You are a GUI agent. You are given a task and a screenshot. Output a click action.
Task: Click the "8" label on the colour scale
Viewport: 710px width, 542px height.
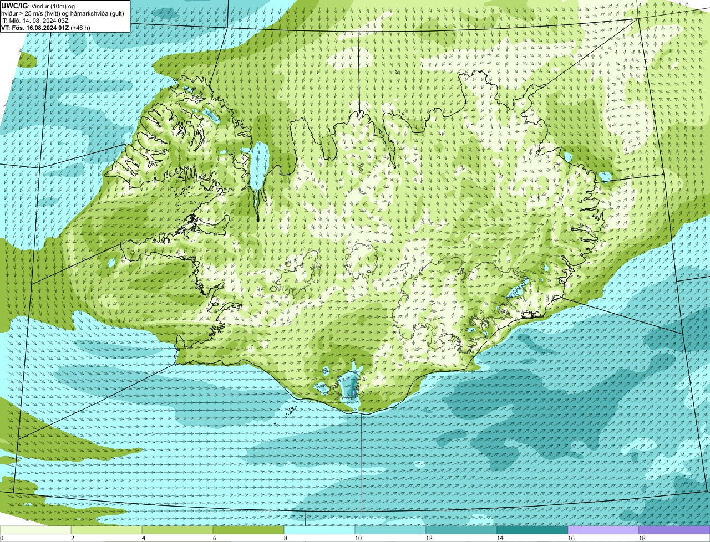pos(286,538)
